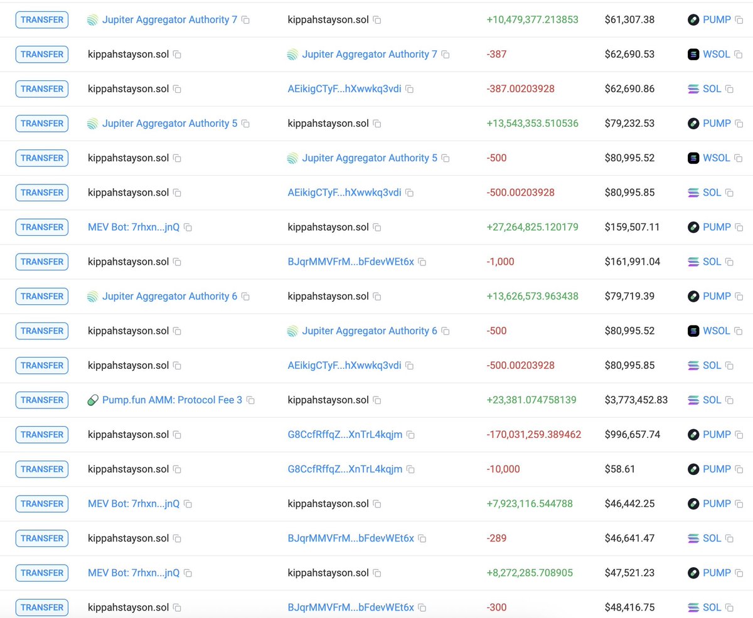Screen dimensions: 753x618
Task: Copy PUMP token address in the $58.61 row
Action: pyautogui.click(x=739, y=469)
